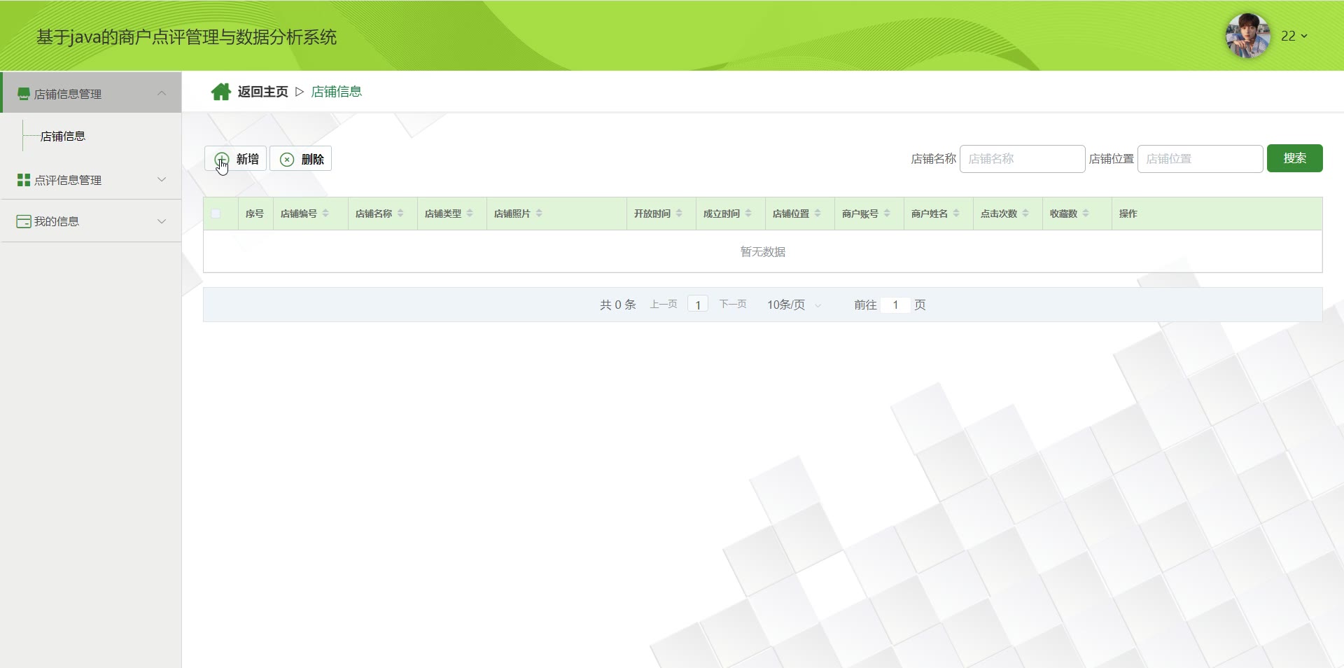Select the 我的信息 sidebar menu
1344x668 pixels.
pos(91,221)
